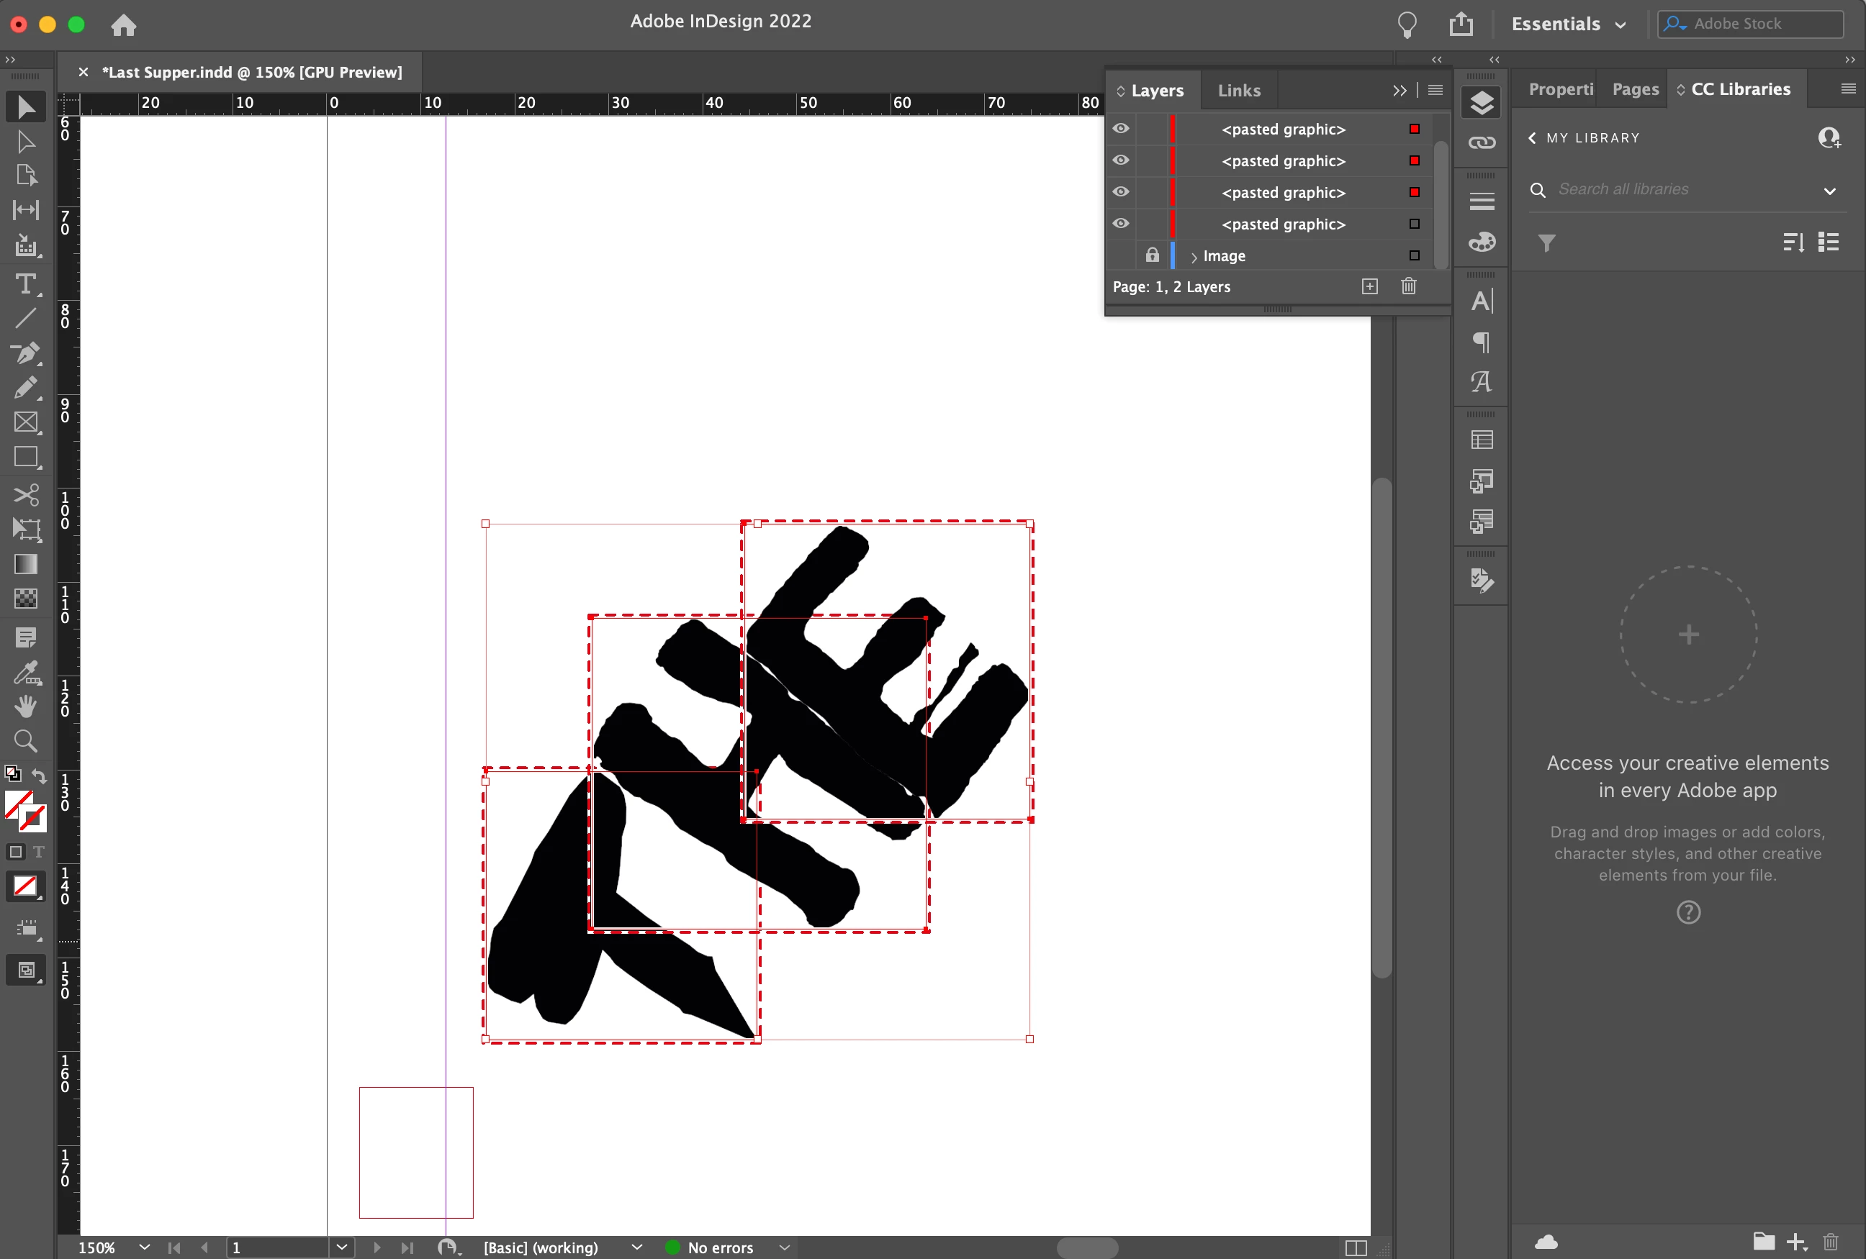Switch to the Links tab
The height and width of the screenshot is (1259, 1866).
(x=1238, y=91)
